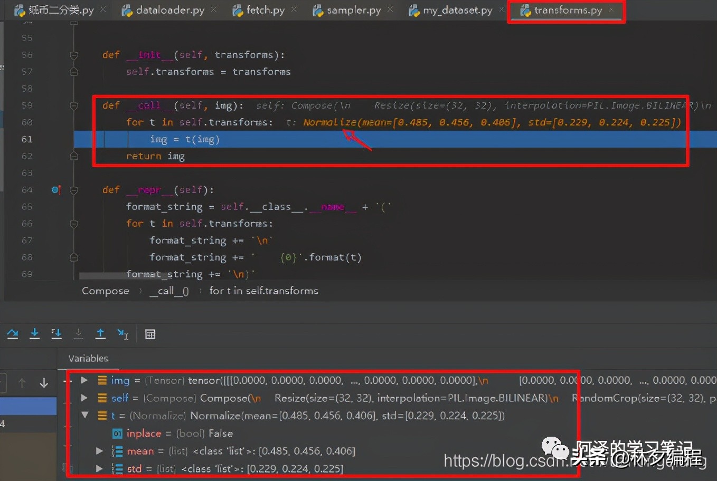Close the 纸币二分类.py tab

[103, 9]
